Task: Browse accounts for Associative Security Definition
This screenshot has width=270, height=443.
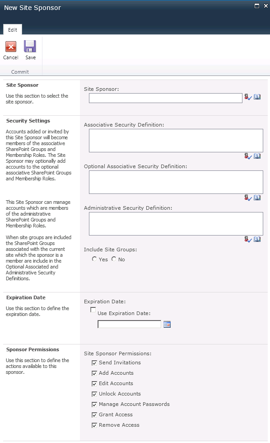Action: coord(257,156)
